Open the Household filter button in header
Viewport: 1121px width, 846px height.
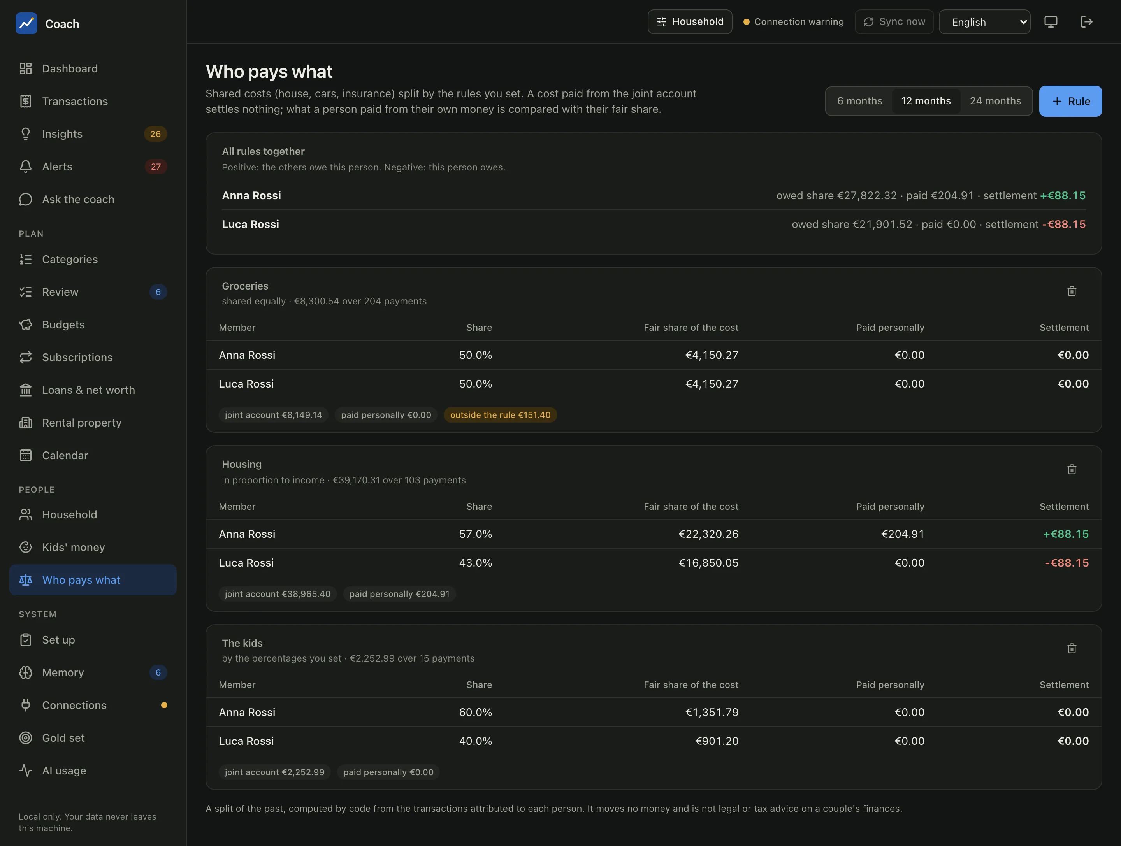(x=690, y=22)
